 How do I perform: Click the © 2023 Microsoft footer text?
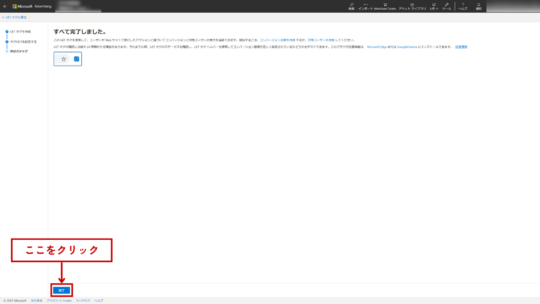click(x=15, y=301)
